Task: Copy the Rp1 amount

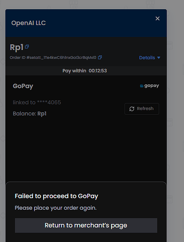Action: tap(27, 46)
